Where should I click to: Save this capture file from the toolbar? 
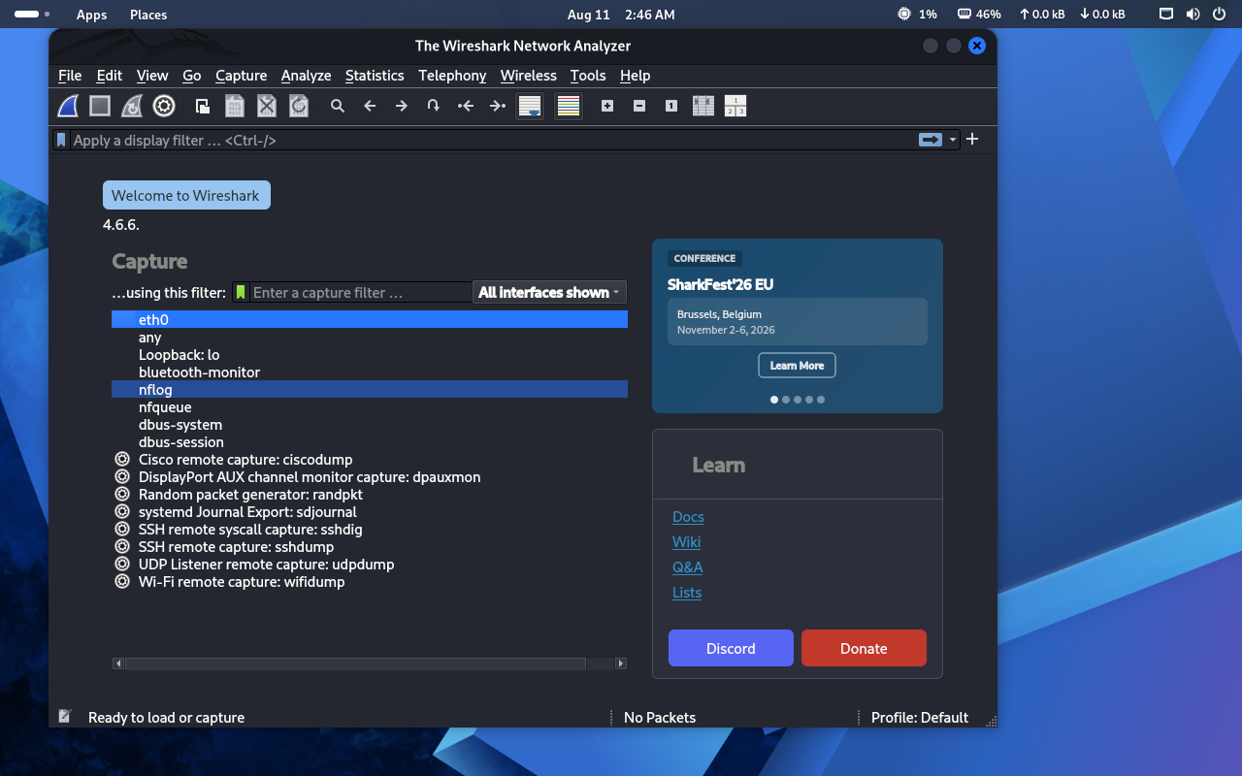click(235, 106)
